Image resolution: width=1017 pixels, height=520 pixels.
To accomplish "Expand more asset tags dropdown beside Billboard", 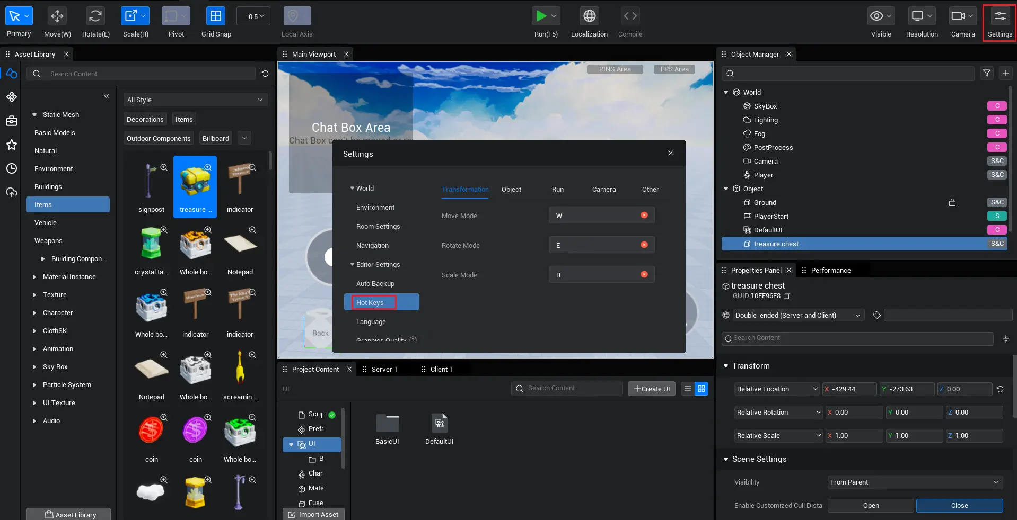I will 244,138.
